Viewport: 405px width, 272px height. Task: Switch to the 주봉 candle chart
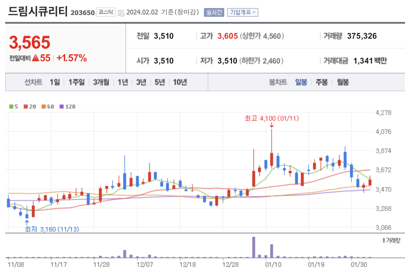[x=322, y=82]
